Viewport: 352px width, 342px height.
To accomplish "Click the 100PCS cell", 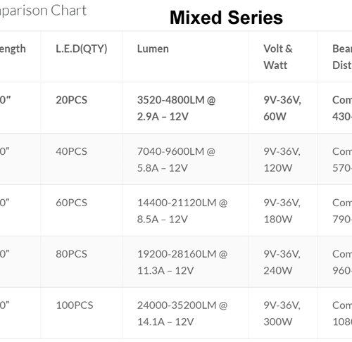I will pyautogui.click(x=75, y=305).
